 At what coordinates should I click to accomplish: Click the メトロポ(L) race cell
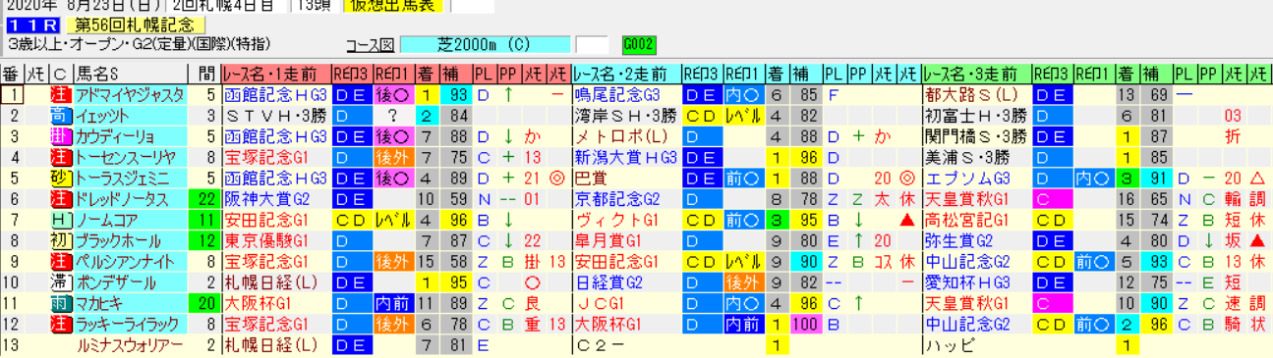(x=626, y=136)
